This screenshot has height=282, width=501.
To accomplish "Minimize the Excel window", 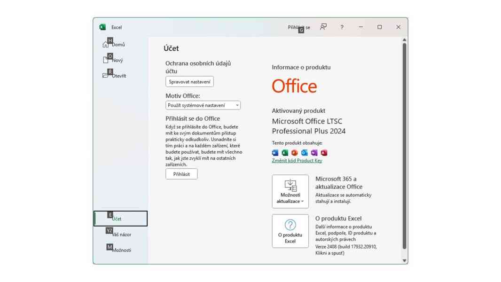I will pos(361,27).
